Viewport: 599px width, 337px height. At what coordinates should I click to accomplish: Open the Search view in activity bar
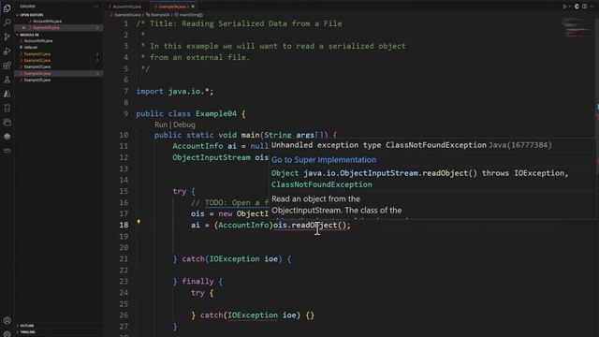(x=7, y=22)
